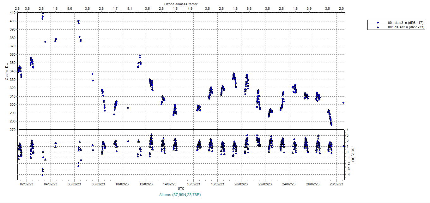Click the 'SO2, DU' right axis label

coord(353,155)
